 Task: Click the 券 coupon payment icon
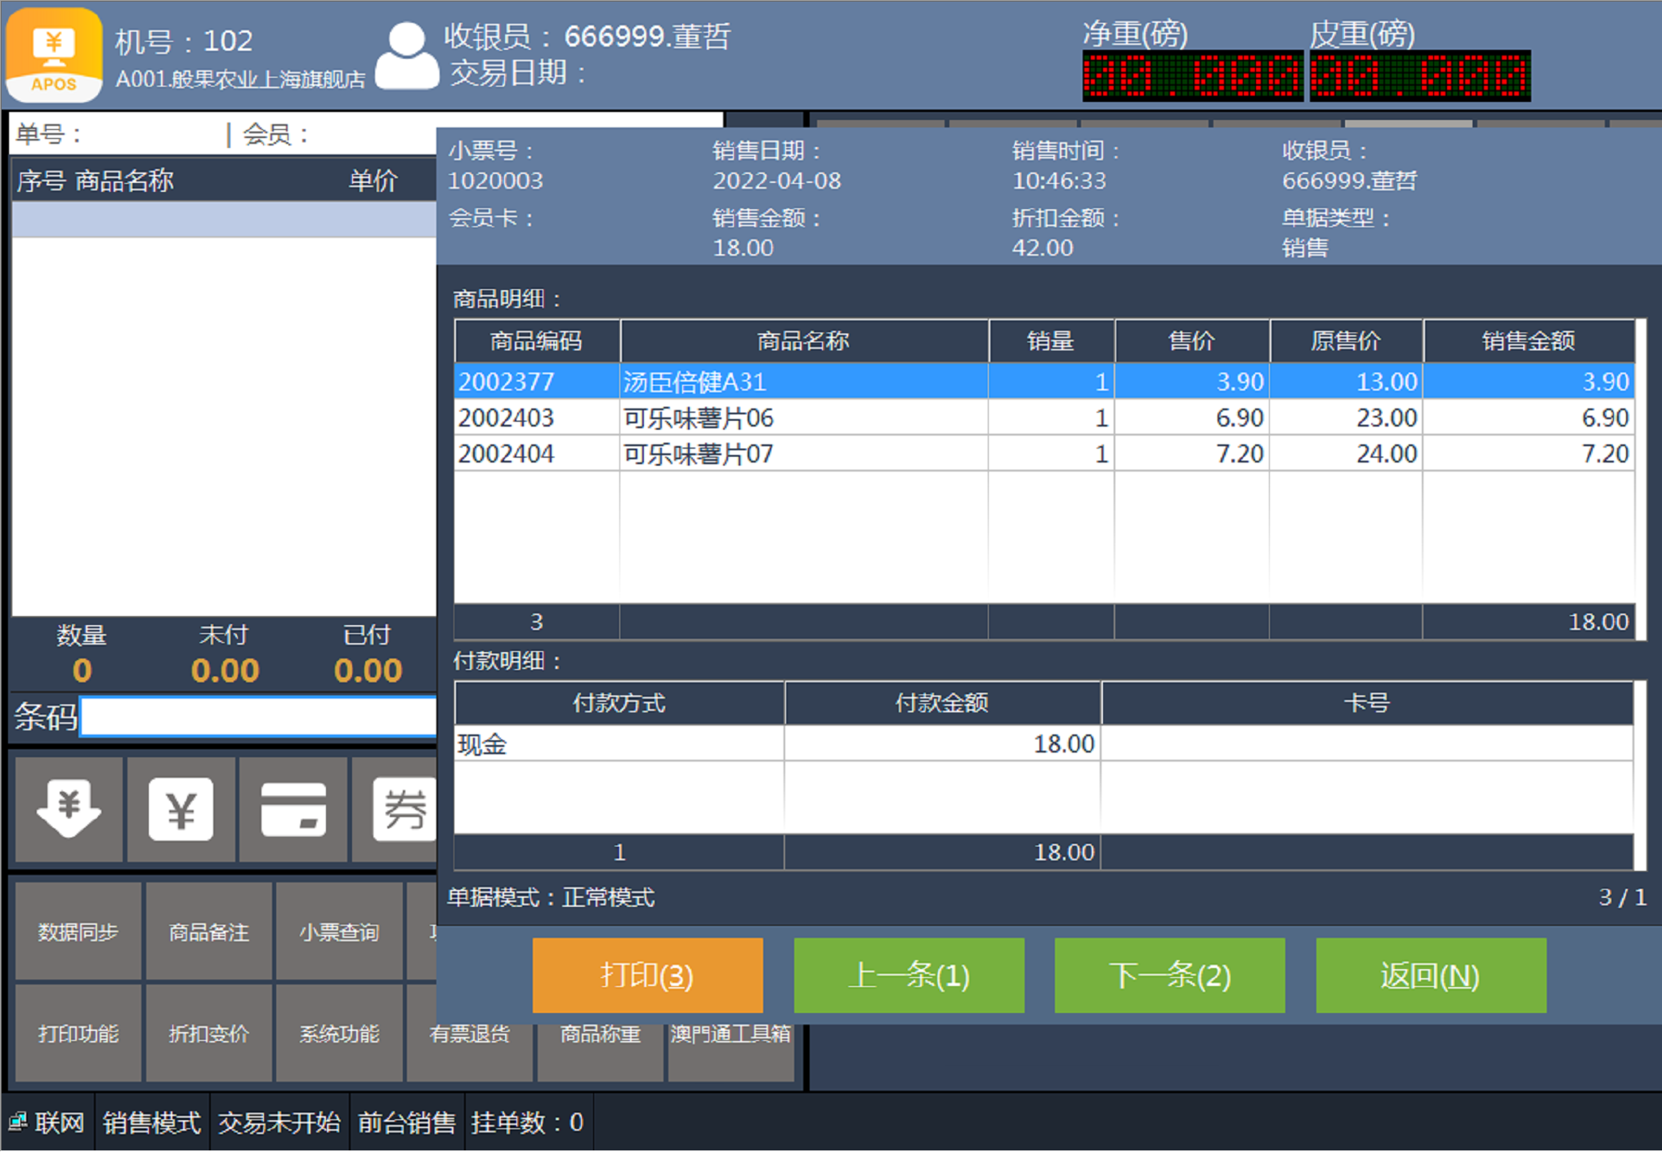pos(403,809)
